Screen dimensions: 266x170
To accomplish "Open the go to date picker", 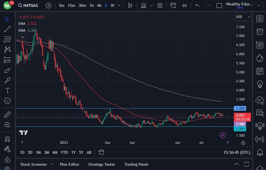I will (101, 152).
